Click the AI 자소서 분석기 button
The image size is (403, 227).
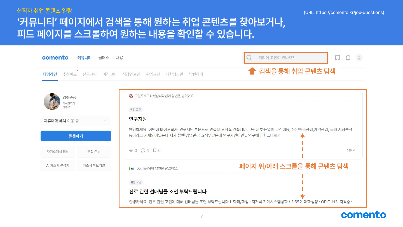pos(58,165)
